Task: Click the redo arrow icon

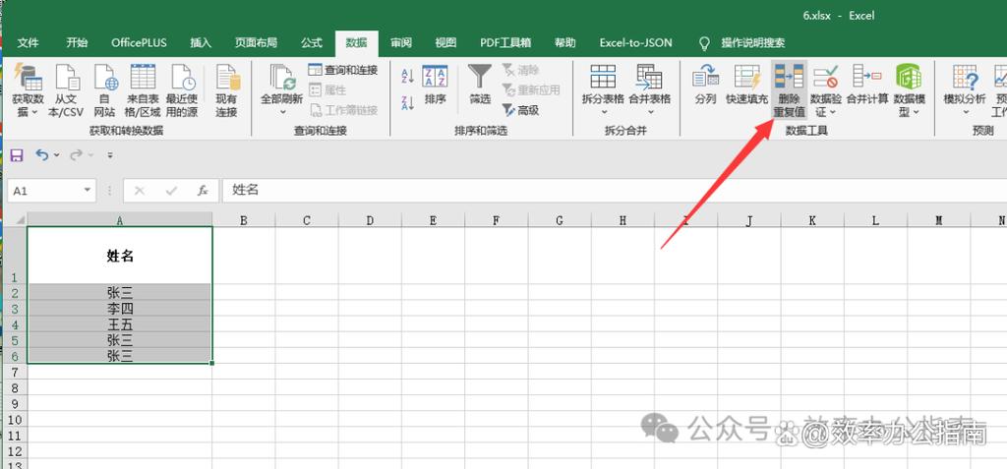Action: (x=76, y=154)
